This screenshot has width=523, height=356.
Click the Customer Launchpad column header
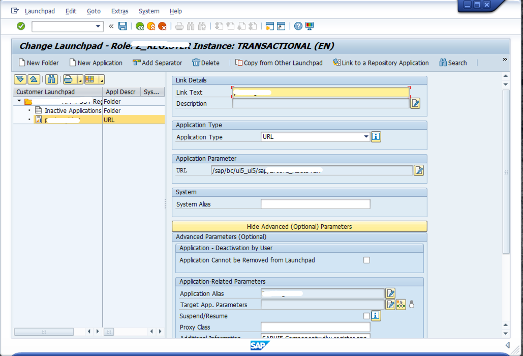(58, 92)
